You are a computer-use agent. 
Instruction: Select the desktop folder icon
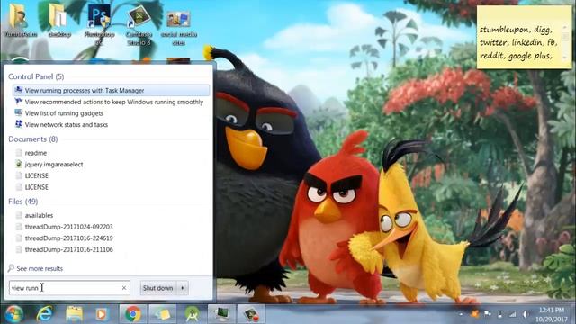pyautogui.click(x=59, y=20)
